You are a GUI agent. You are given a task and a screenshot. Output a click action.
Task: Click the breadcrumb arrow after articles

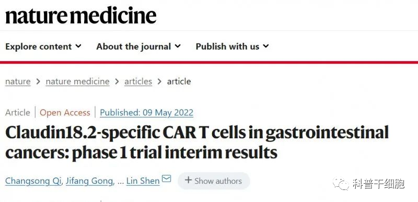click(160, 81)
